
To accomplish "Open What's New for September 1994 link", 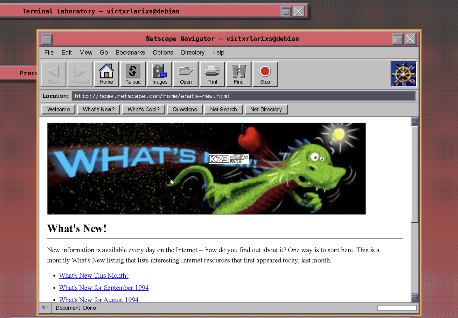I will pyautogui.click(x=104, y=288).
